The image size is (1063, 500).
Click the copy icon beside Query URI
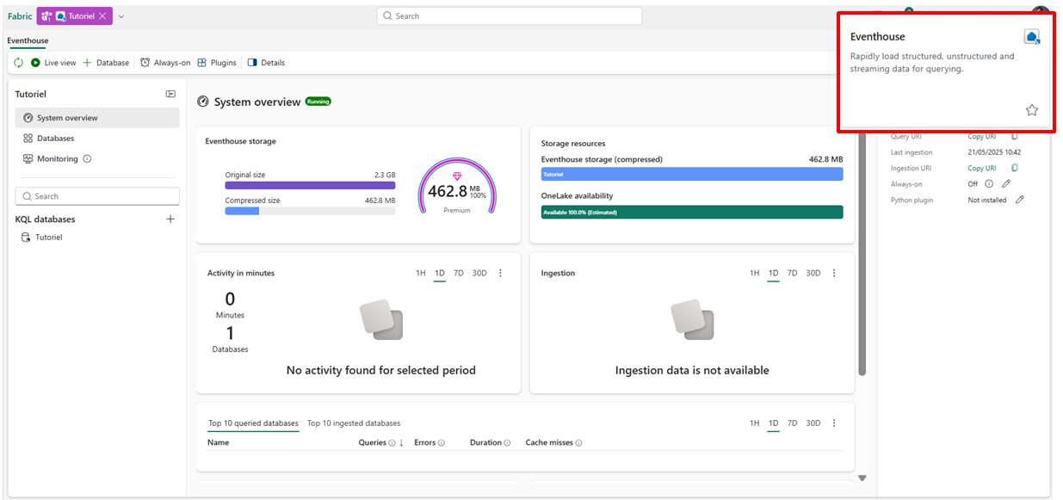click(1015, 137)
